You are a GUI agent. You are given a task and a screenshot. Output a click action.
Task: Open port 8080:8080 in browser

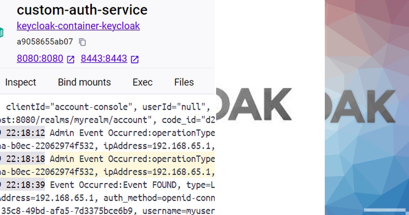40,58
